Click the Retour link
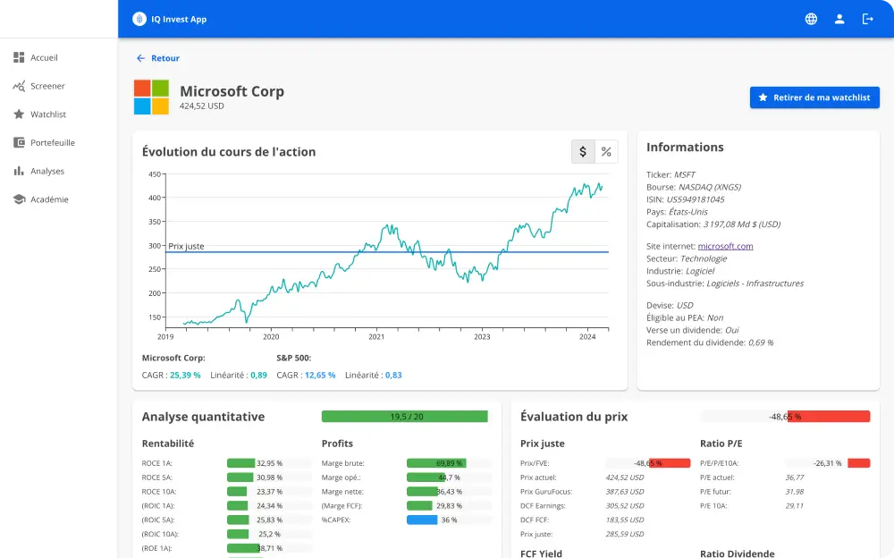 pos(165,58)
